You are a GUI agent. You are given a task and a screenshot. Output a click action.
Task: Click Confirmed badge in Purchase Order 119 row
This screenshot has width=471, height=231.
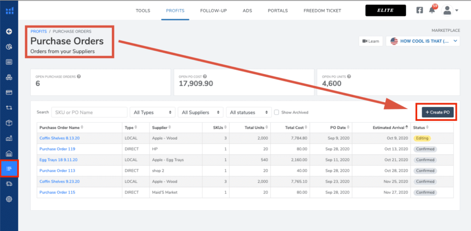click(x=425, y=149)
